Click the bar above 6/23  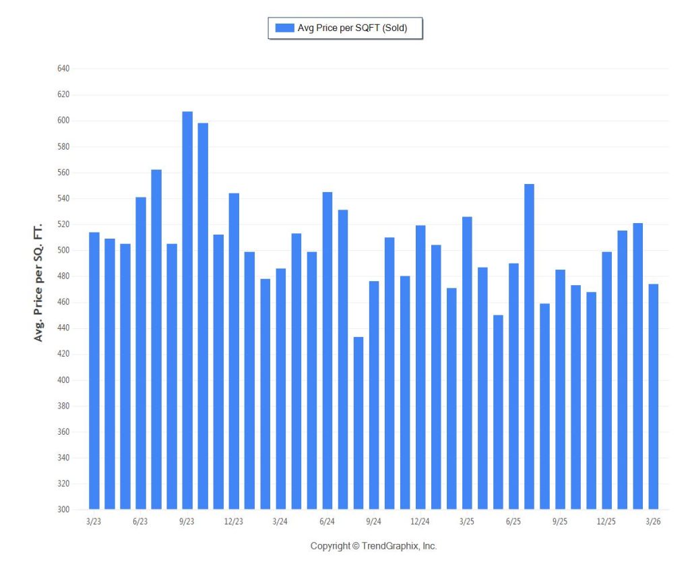tap(141, 353)
